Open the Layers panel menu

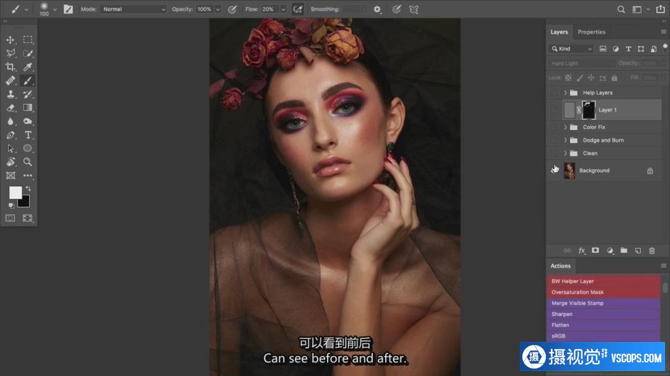coord(663,32)
